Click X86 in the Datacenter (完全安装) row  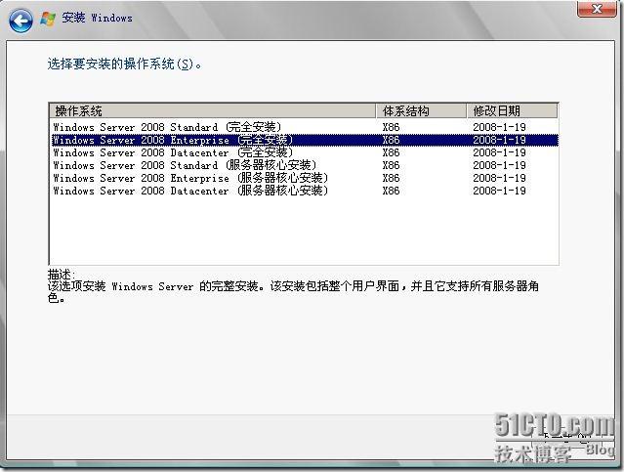391,152
